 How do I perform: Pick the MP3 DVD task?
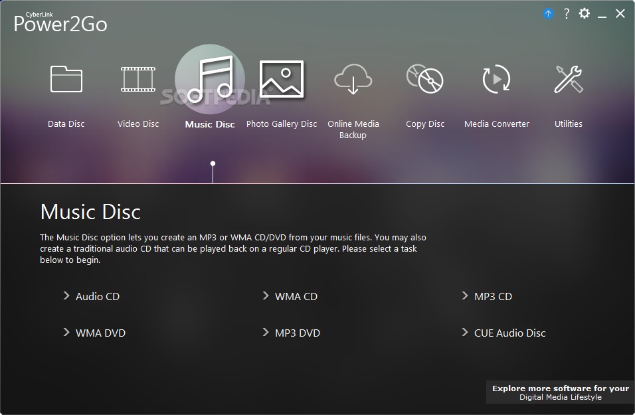(297, 333)
